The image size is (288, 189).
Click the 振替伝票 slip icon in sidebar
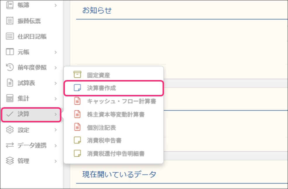point(10,21)
